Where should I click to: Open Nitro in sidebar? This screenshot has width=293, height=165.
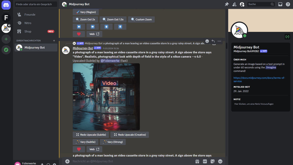36,23
